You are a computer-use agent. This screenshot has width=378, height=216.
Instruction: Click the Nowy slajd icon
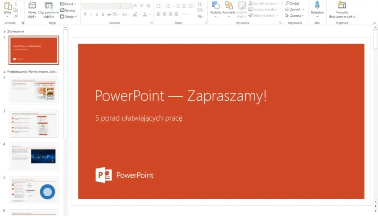(x=32, y=5)
